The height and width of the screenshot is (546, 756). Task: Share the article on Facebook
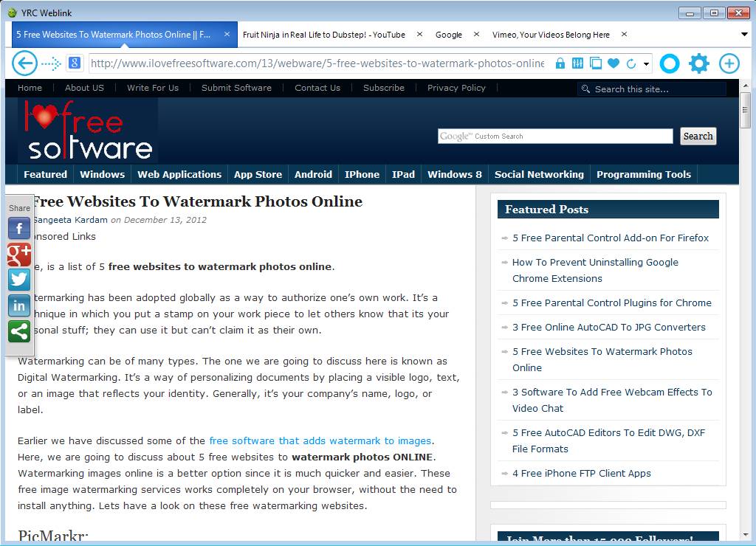(x=19, y=228)
